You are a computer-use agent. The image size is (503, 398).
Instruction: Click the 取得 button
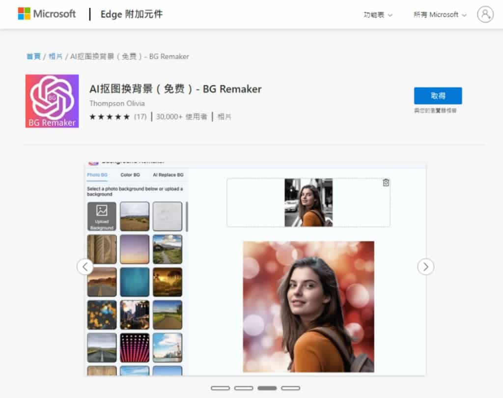coord(438,95)
